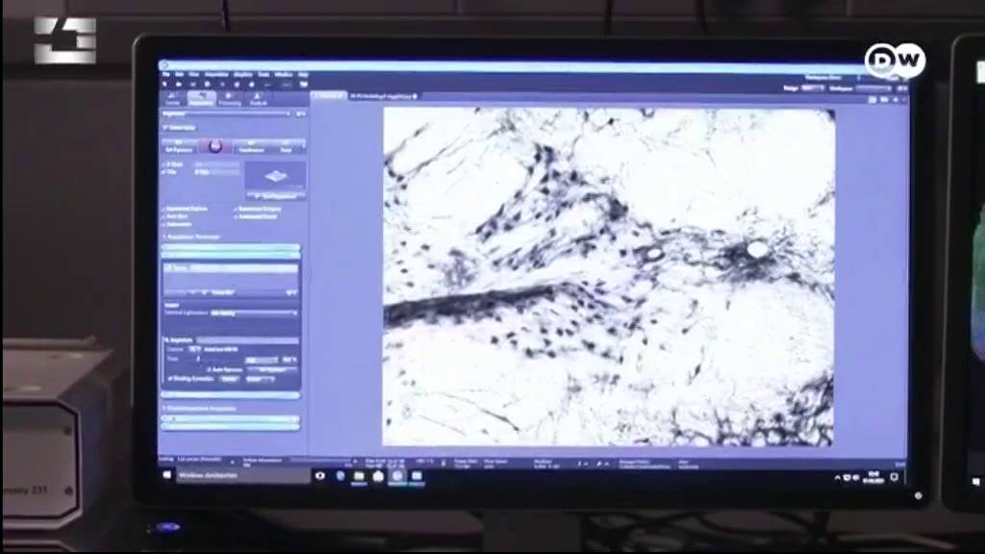
Task: Click the Snap button
Action: point(287,146)
